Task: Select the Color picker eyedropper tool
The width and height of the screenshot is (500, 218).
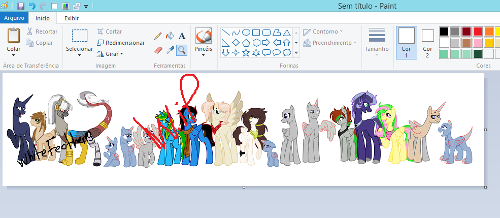Action: coord(170,50)
